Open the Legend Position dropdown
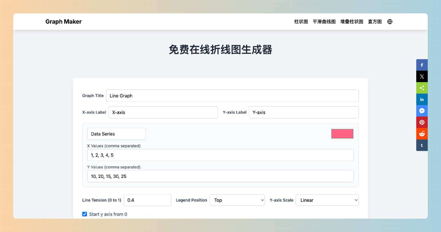 coord(237,200)
